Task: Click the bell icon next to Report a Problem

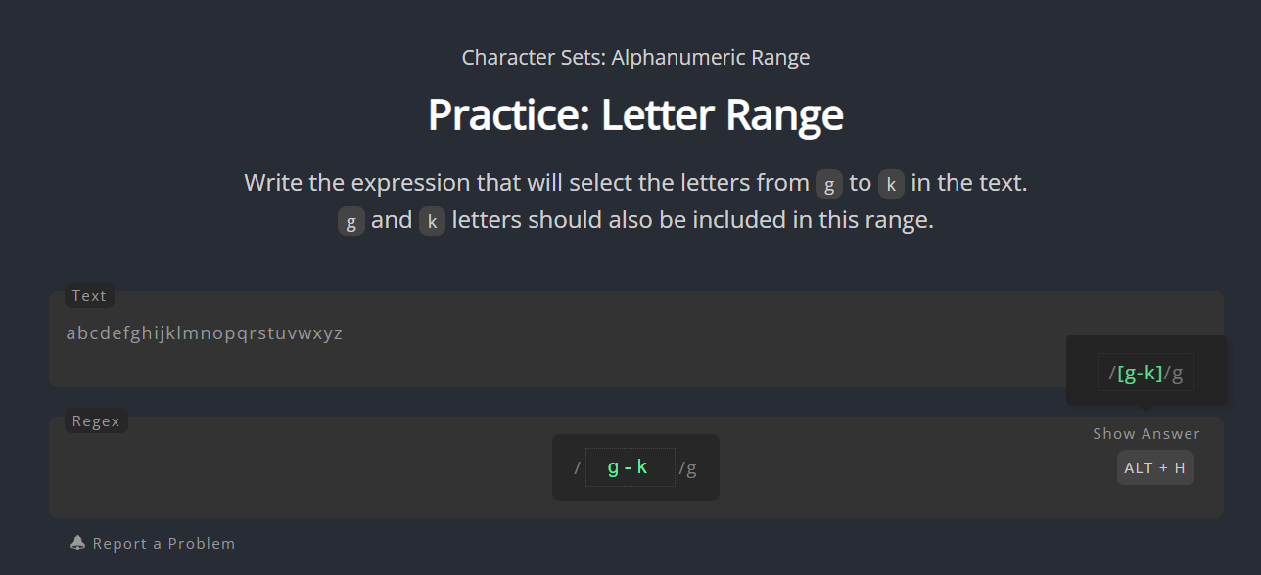Action: point(76,542)
